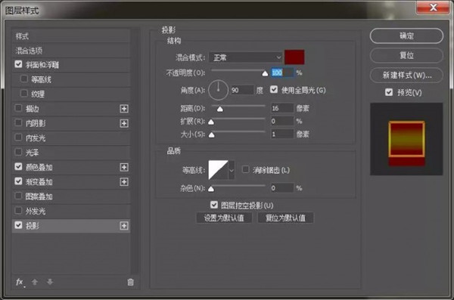Click the 距离 value field showing 16
The image size is (454, 300).
[282, 108]
